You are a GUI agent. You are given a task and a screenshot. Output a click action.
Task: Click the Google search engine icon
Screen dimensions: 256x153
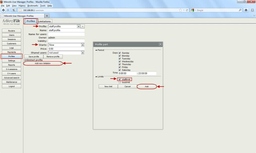pyautogui.click(x=192, y=10)
